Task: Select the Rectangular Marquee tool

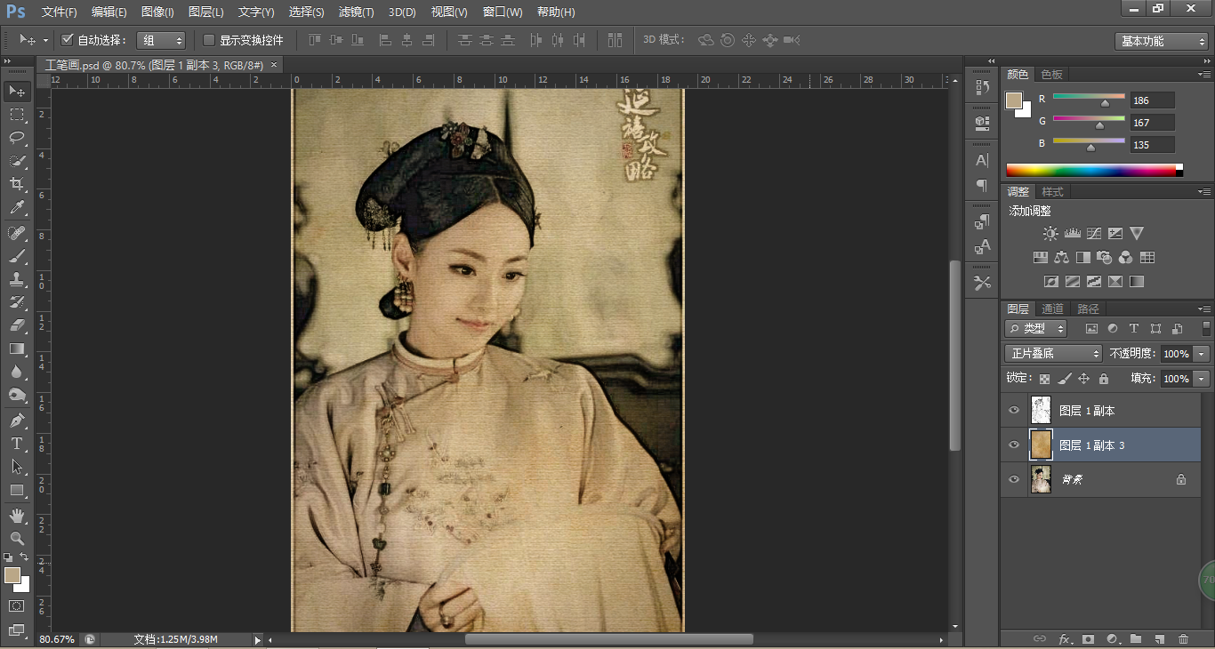Action: pyautogui.click(x=17, y=115)
